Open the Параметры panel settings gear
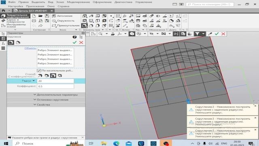 pyautogui.click(x=83, y=33)
